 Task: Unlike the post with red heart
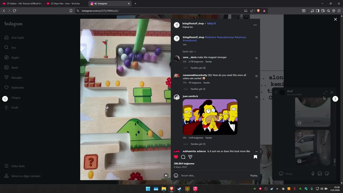176,157
